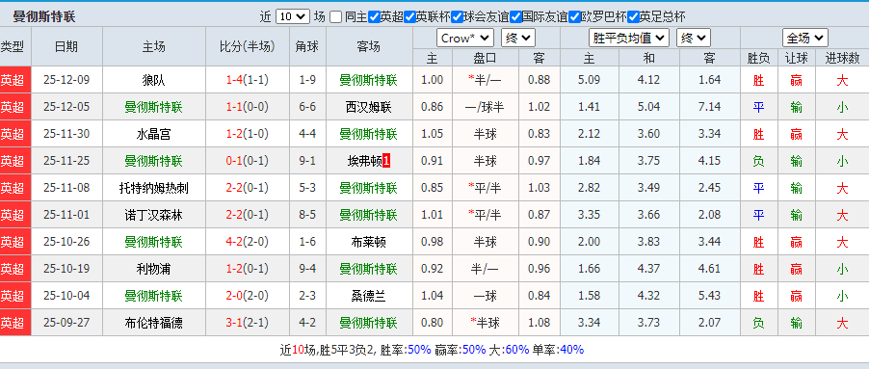Click 曼彻斯特联 in the 25-12-09 row

369,80
